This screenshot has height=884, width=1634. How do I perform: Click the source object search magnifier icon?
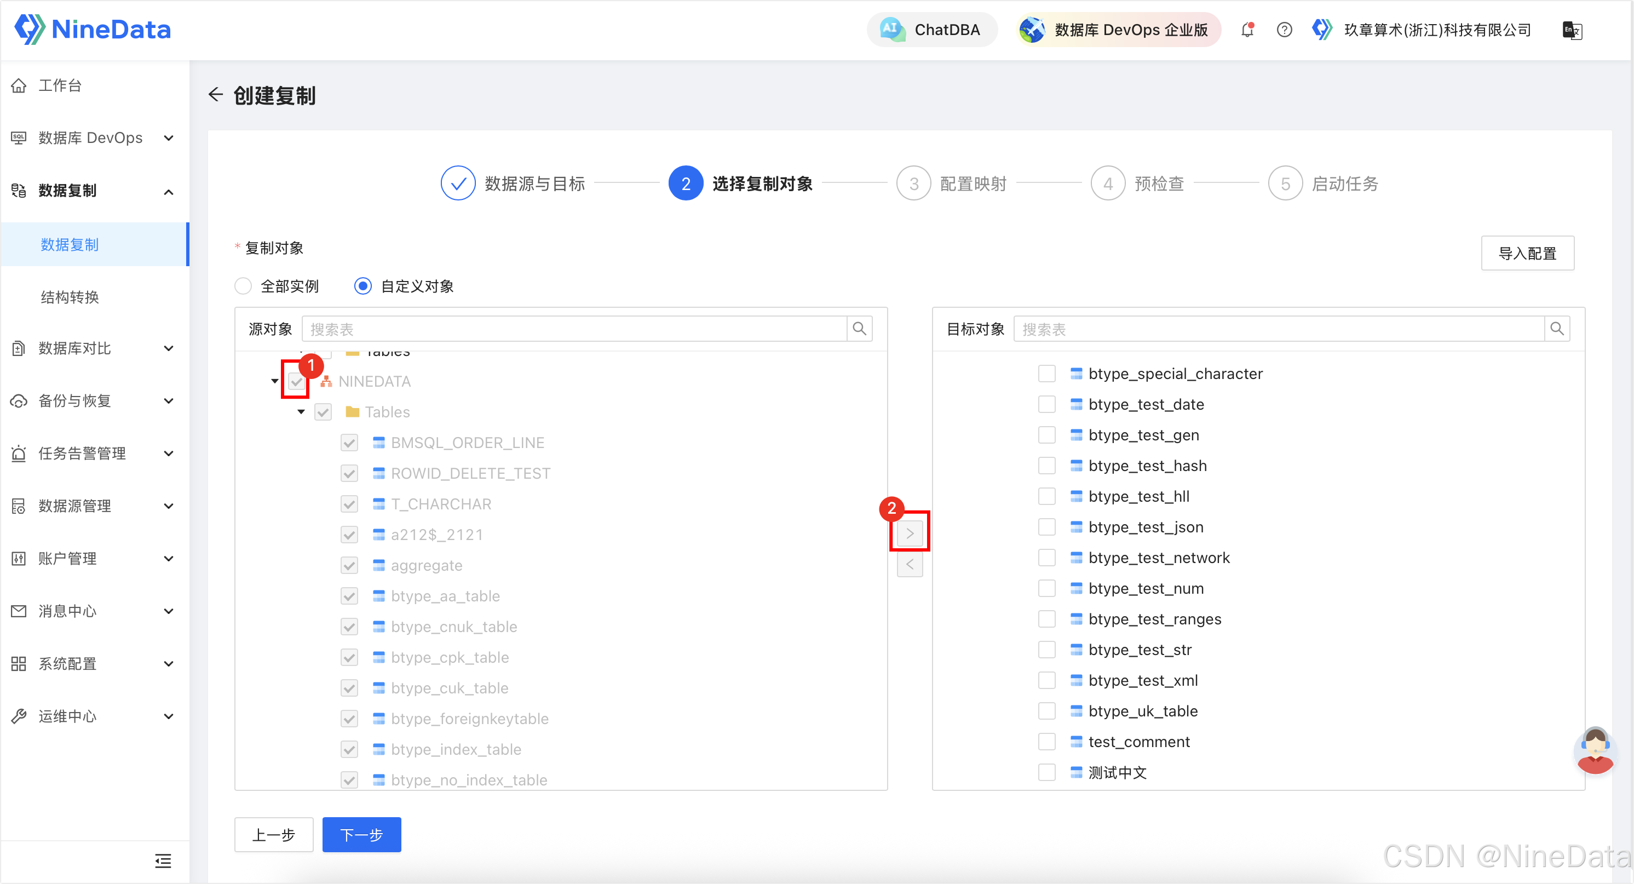click(860, 329)
